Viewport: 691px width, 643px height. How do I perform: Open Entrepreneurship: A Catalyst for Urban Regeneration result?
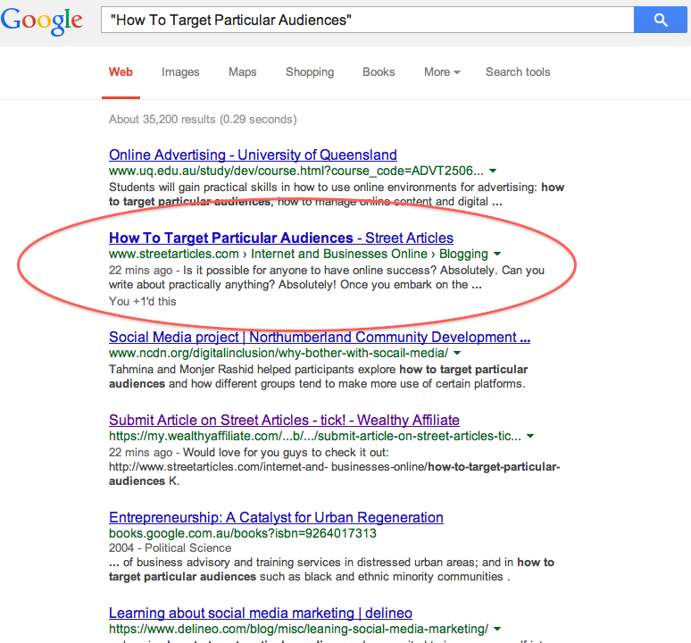tap(277, 517)
